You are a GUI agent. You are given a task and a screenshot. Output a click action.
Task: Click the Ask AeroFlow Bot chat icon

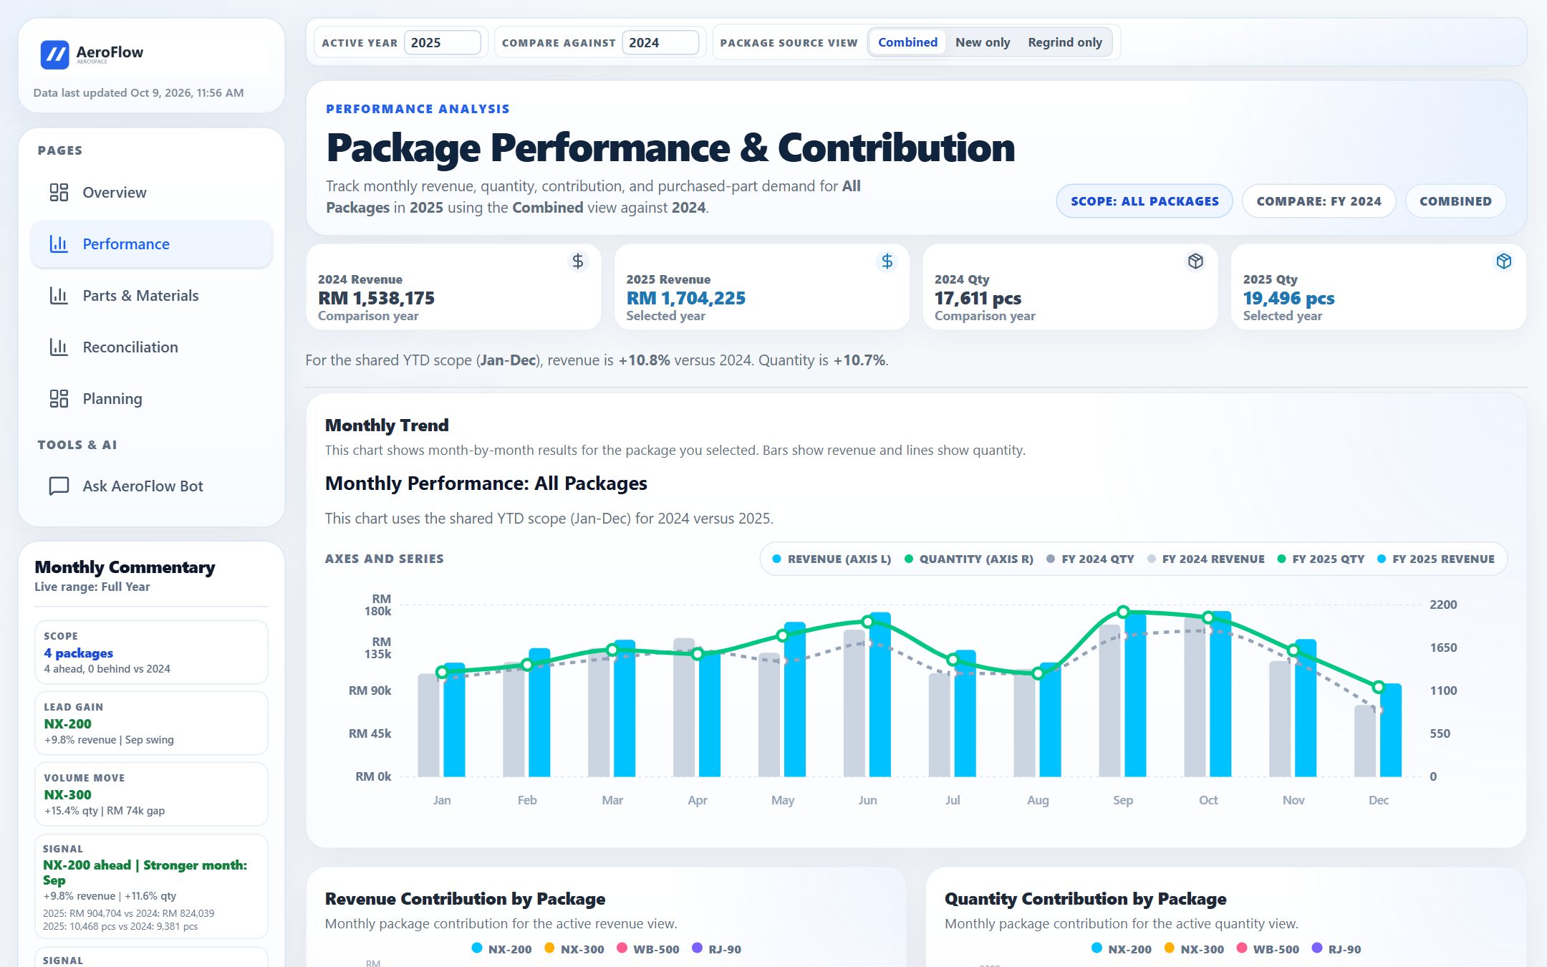(59, 486)
